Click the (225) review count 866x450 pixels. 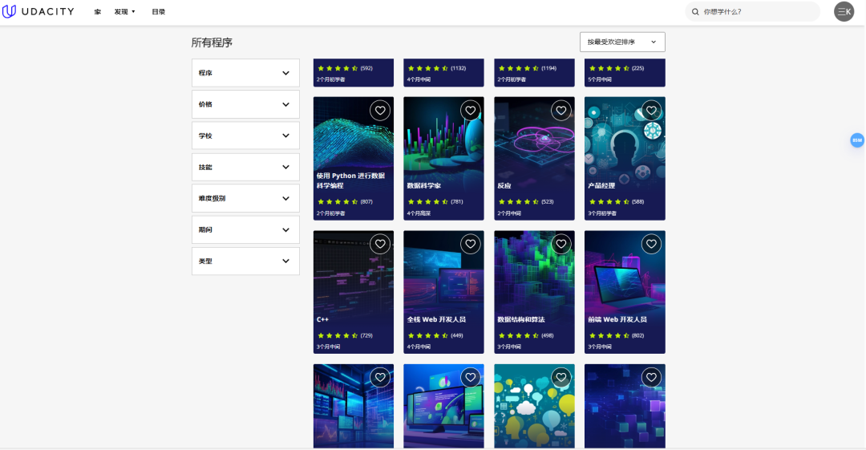[638, 68]
